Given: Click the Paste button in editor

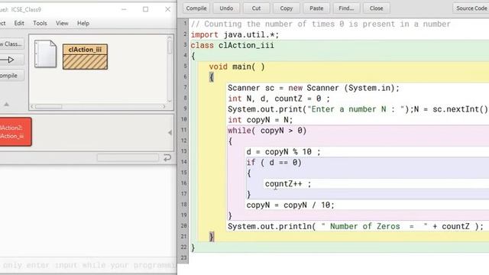Looking at the screenshot, I should click(x=316, y=8).
